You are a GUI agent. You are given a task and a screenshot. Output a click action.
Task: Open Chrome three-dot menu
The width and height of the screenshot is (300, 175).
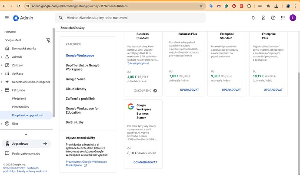pyautogui.click(x=295, y=6)
